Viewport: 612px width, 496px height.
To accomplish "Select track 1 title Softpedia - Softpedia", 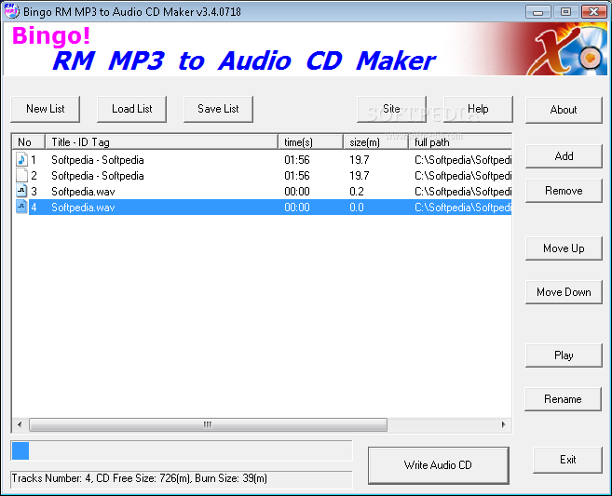I will (x=98, y=160).
